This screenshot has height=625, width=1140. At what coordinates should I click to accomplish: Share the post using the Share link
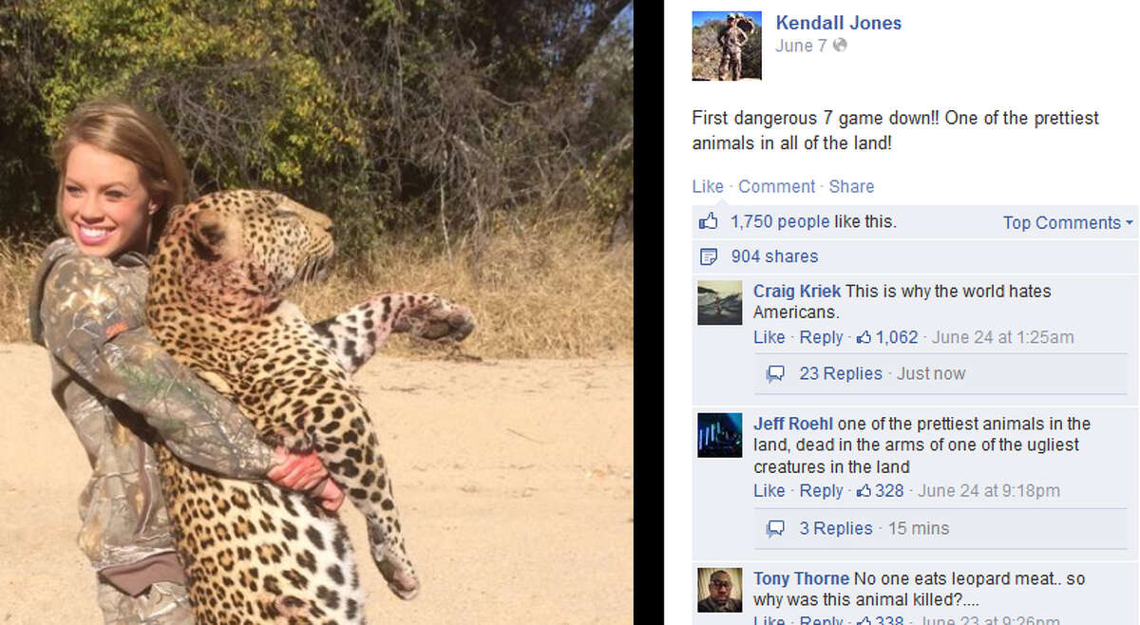[x=851, y=186]
